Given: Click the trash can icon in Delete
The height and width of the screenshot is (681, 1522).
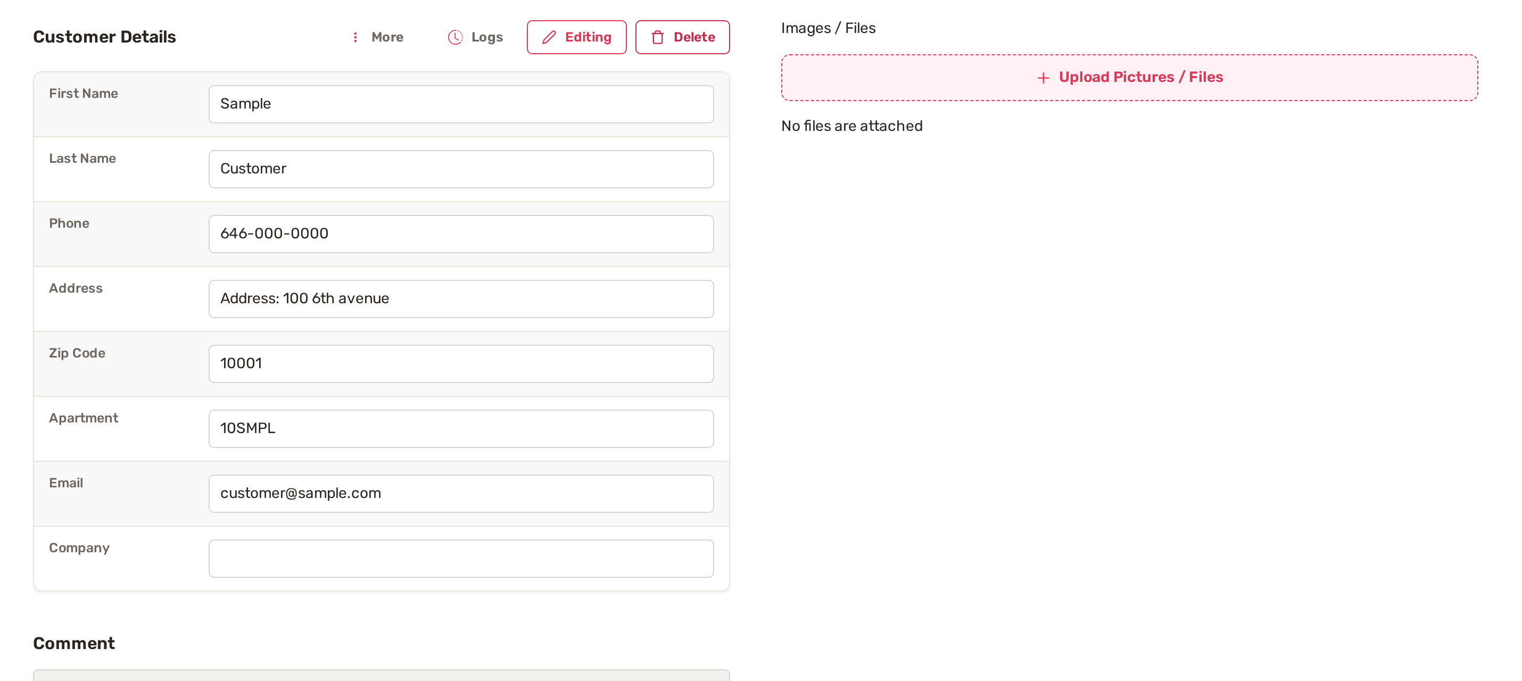Looking at the screenshot, I should [x=658, y=37].
